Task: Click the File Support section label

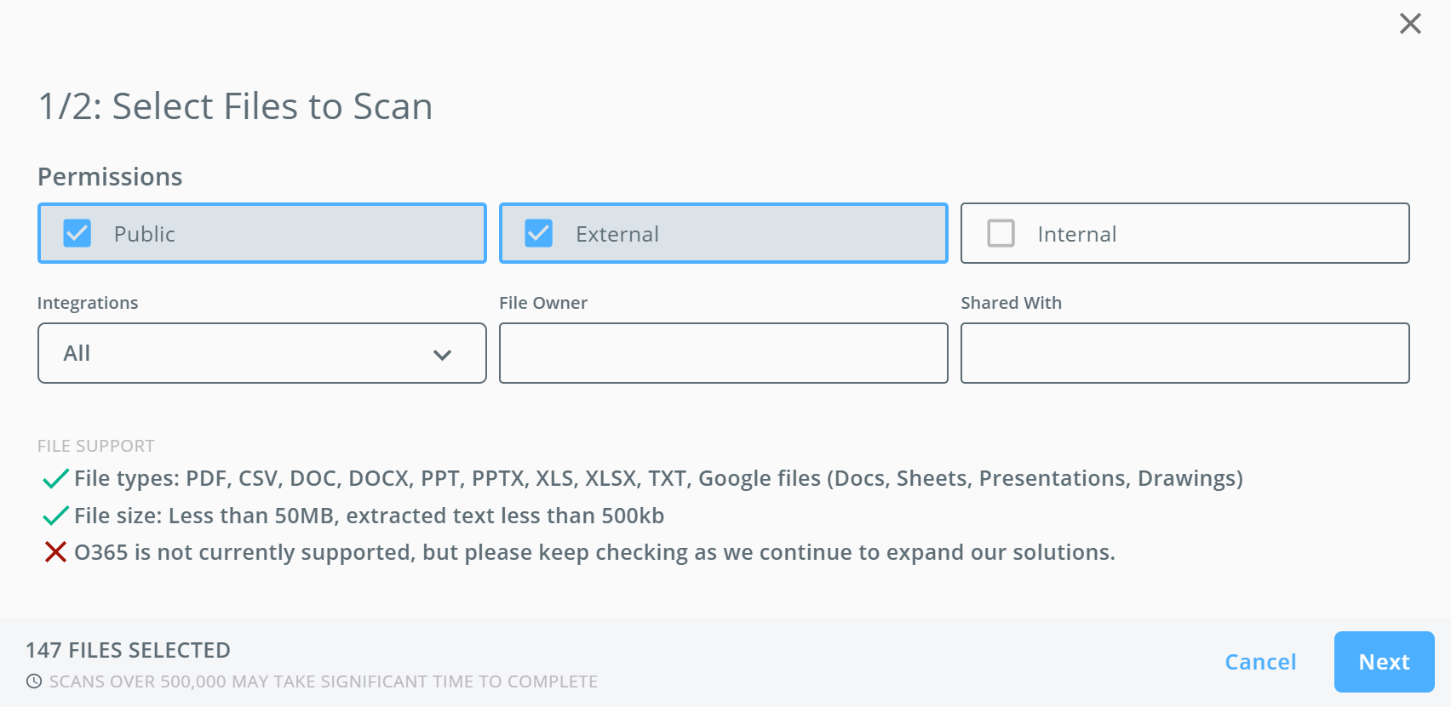Action: click(x=96, y=446)
